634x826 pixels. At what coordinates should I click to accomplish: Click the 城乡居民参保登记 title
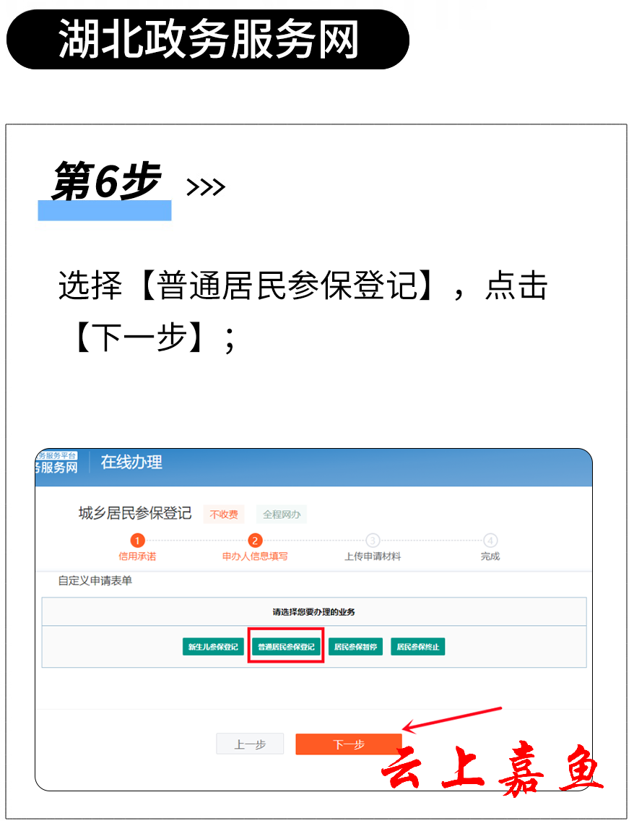(x=135, y=513)
